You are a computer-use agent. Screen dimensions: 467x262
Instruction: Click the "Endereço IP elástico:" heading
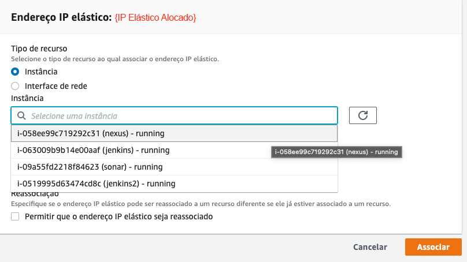(x=61, y=18)
